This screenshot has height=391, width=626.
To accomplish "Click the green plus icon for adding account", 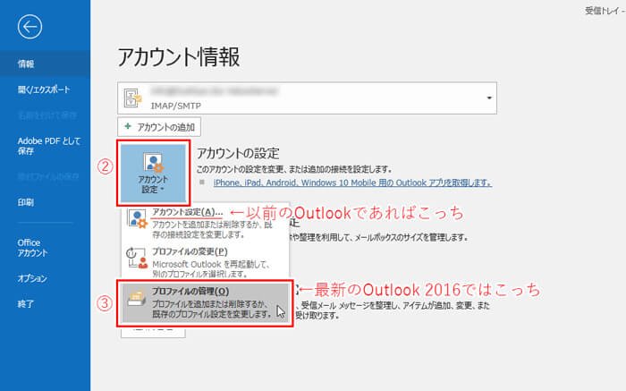I will click(128, 126).
